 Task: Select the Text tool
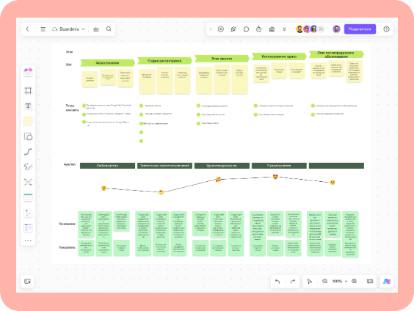tap(28, 106)
